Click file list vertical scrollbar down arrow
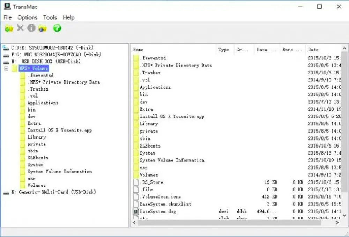349x237 pixels. point(344,215)
